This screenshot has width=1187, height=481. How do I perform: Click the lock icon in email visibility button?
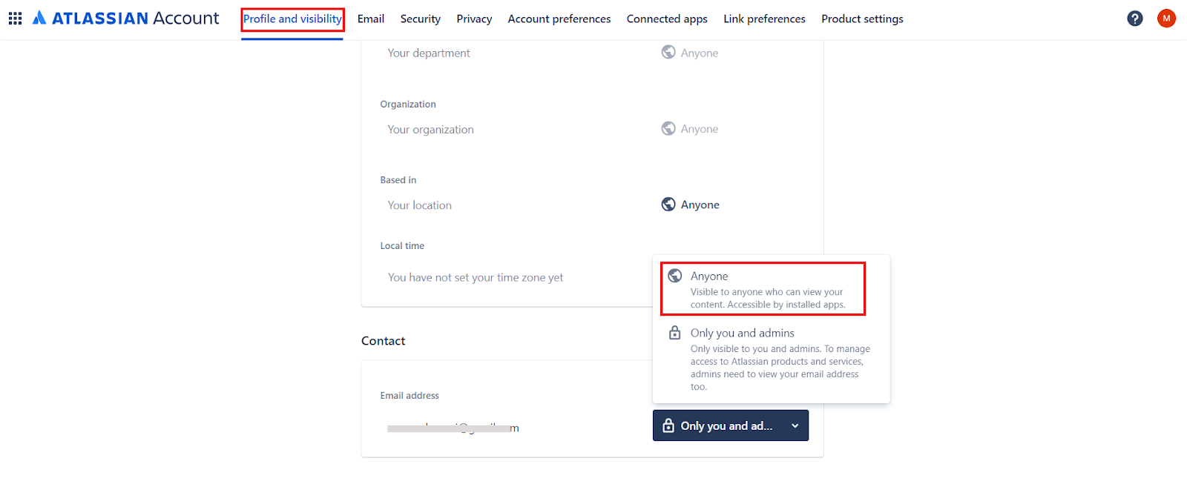[x=668, y=425]
